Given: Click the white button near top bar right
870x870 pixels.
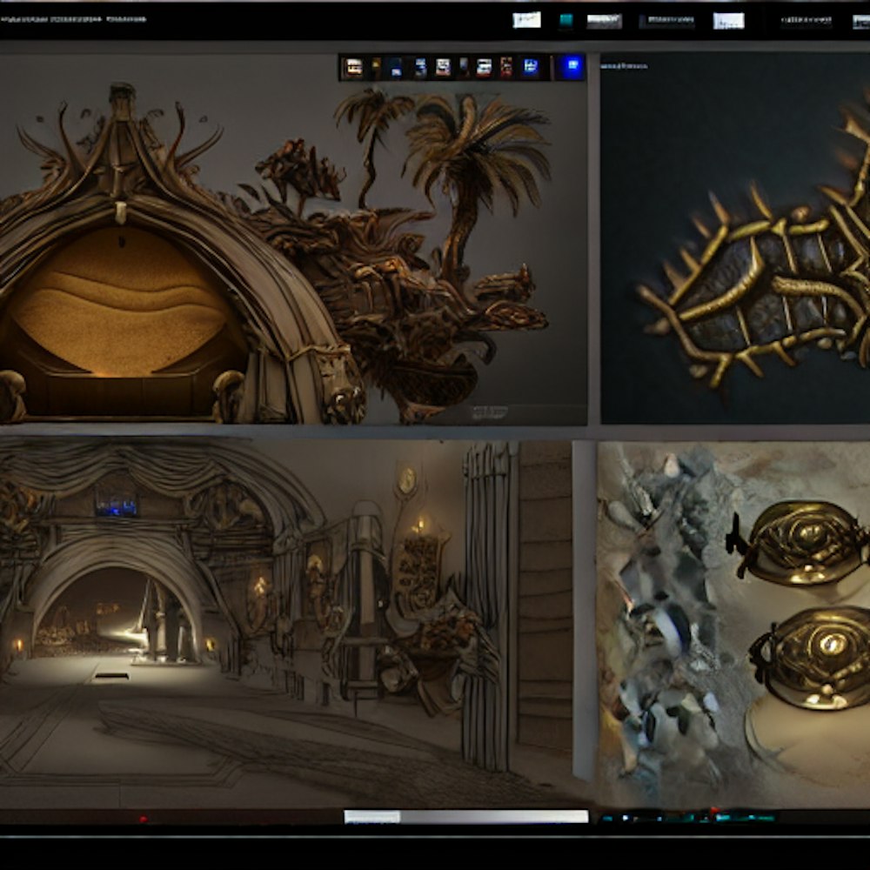Looking at the screenshot, I should pyautogui.click(x=728, y=21).
